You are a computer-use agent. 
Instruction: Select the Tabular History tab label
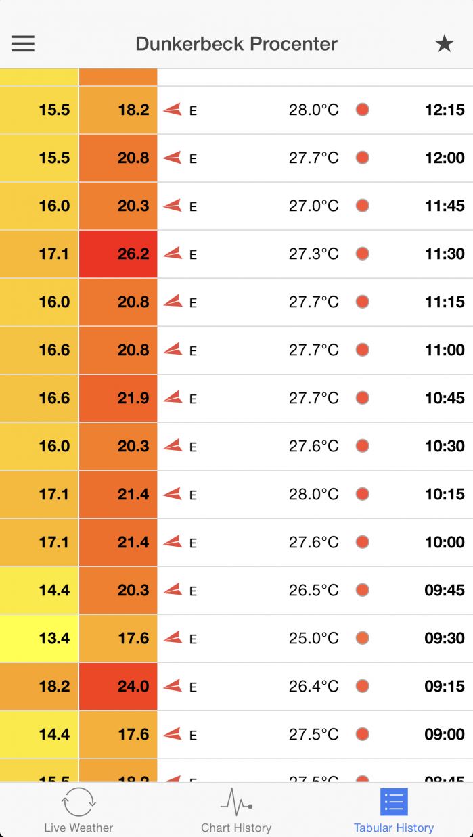(394, 828)
